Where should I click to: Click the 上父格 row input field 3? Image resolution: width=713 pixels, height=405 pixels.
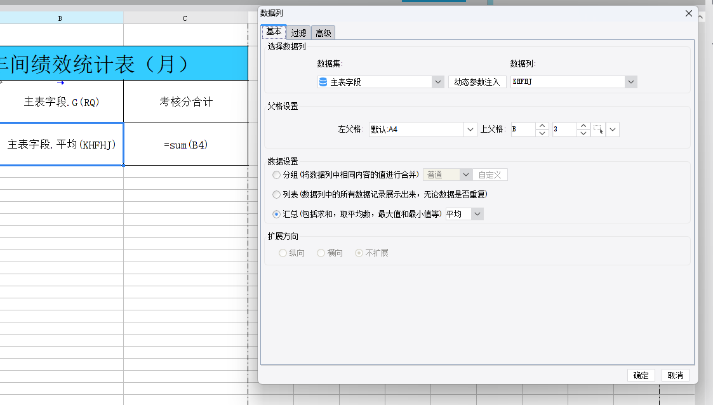(x=565, y=129)
